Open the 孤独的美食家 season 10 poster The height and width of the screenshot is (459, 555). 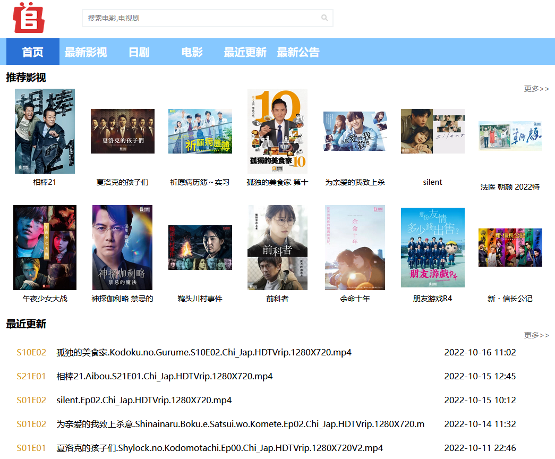[x=277, y=131]
